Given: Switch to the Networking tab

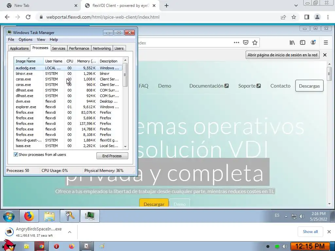Looking at the screenshot, I should [102, 48].
